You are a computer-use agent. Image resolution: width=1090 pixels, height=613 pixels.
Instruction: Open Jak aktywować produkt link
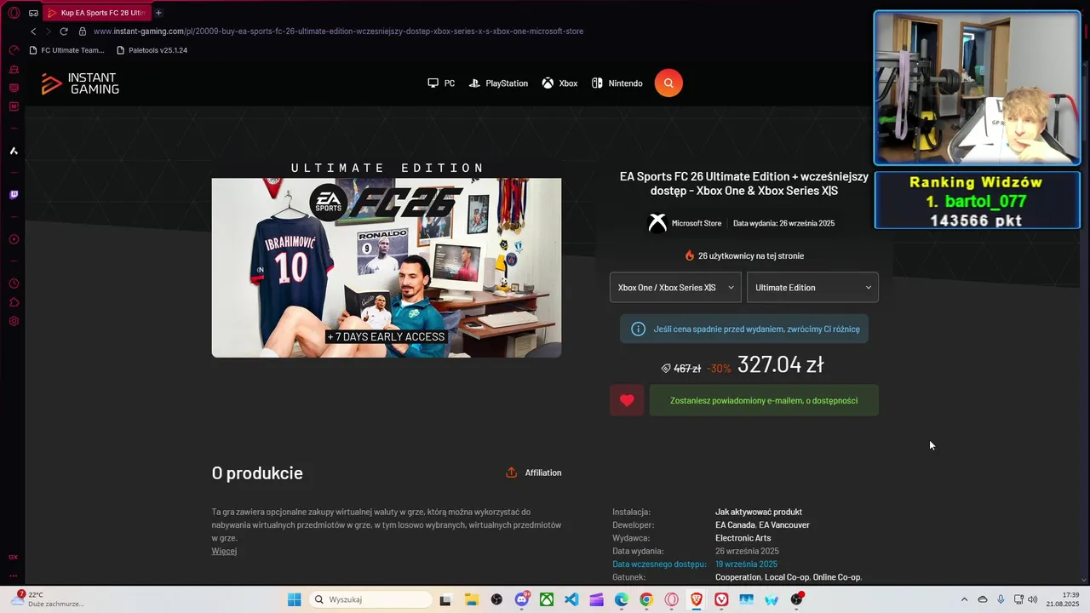[x=759, y=512]
